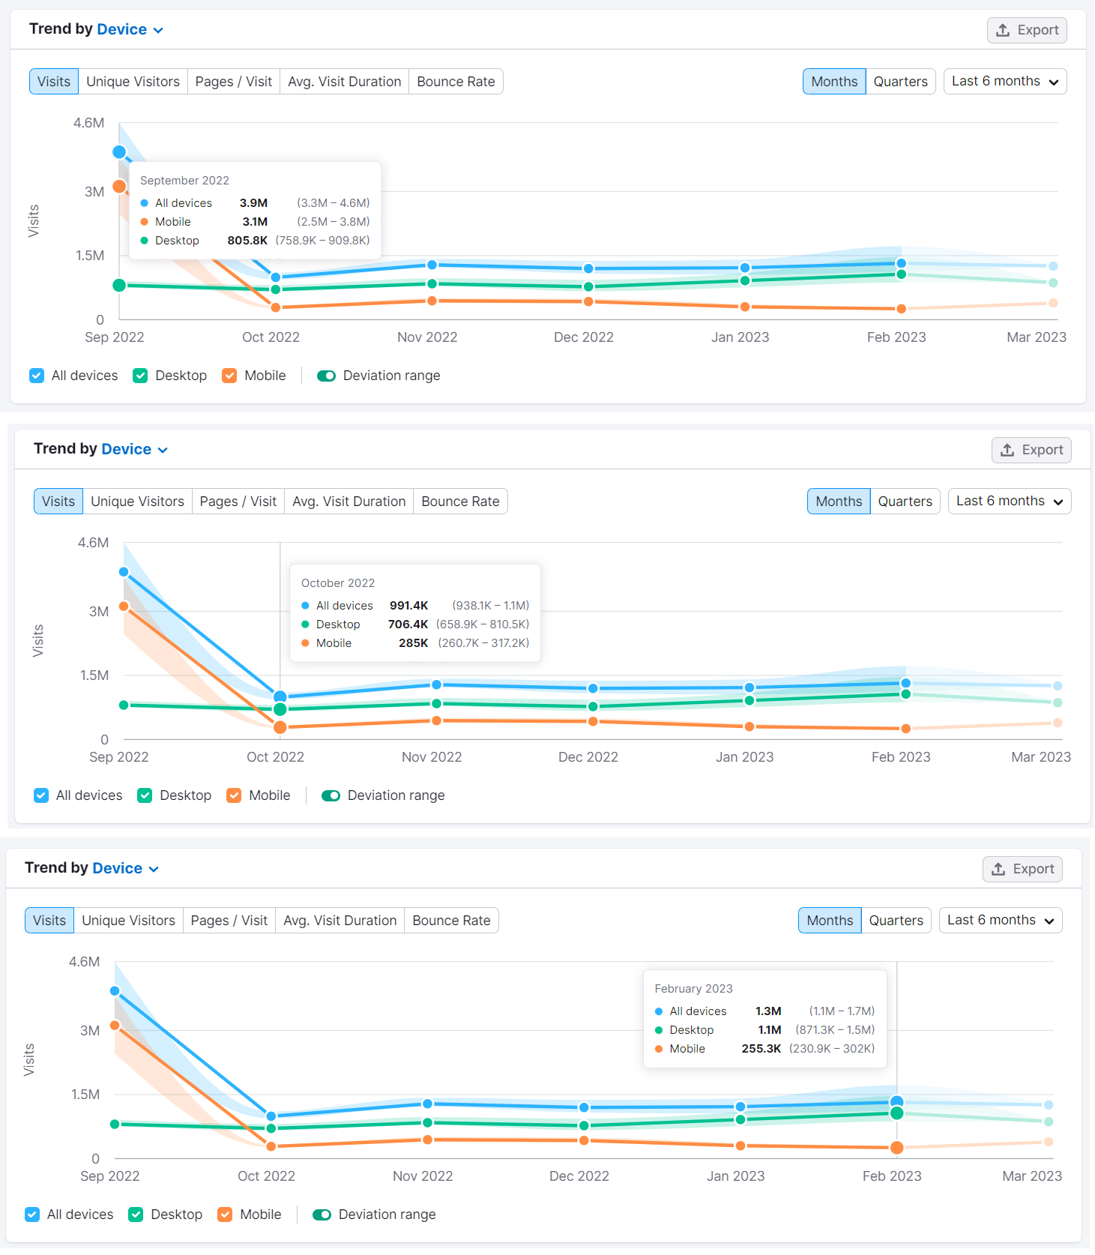Toggle All devices checkbox in middle chart legend

point(41,795)
